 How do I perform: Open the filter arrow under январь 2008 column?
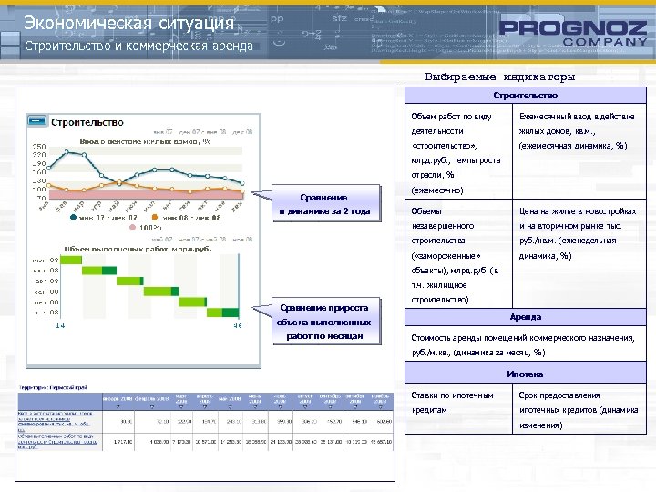pyautogui.click(x=118, y=406)
